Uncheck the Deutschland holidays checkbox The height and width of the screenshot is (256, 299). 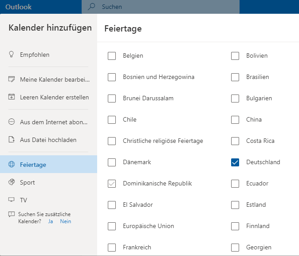point(235,162)
